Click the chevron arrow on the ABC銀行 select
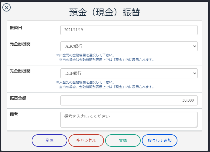Screen dimensions: 210x152 195,46
